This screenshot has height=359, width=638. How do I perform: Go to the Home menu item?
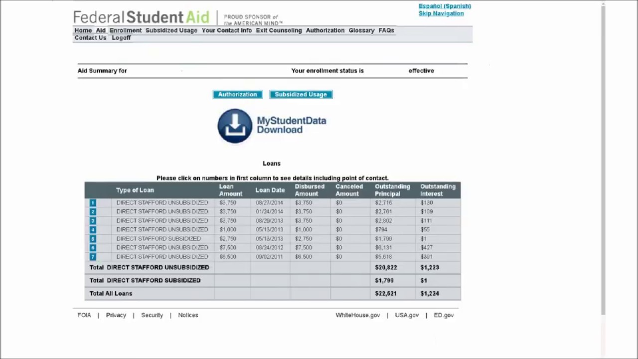(83, 30)
